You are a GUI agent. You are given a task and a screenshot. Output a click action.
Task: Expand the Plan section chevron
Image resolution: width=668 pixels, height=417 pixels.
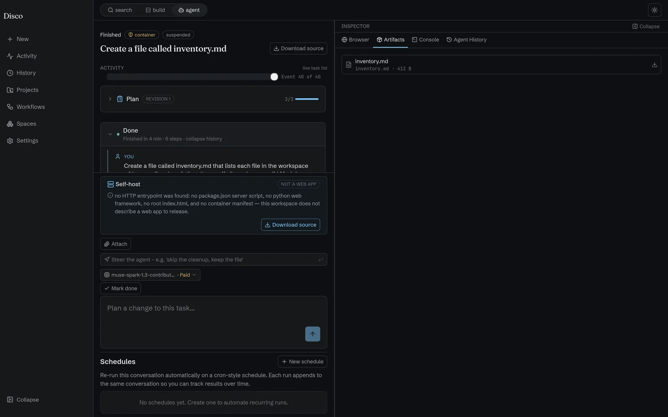point(110,99)
